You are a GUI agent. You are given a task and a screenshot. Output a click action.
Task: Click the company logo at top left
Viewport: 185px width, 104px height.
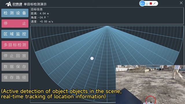pyautogui.click(x=14, y=4)
